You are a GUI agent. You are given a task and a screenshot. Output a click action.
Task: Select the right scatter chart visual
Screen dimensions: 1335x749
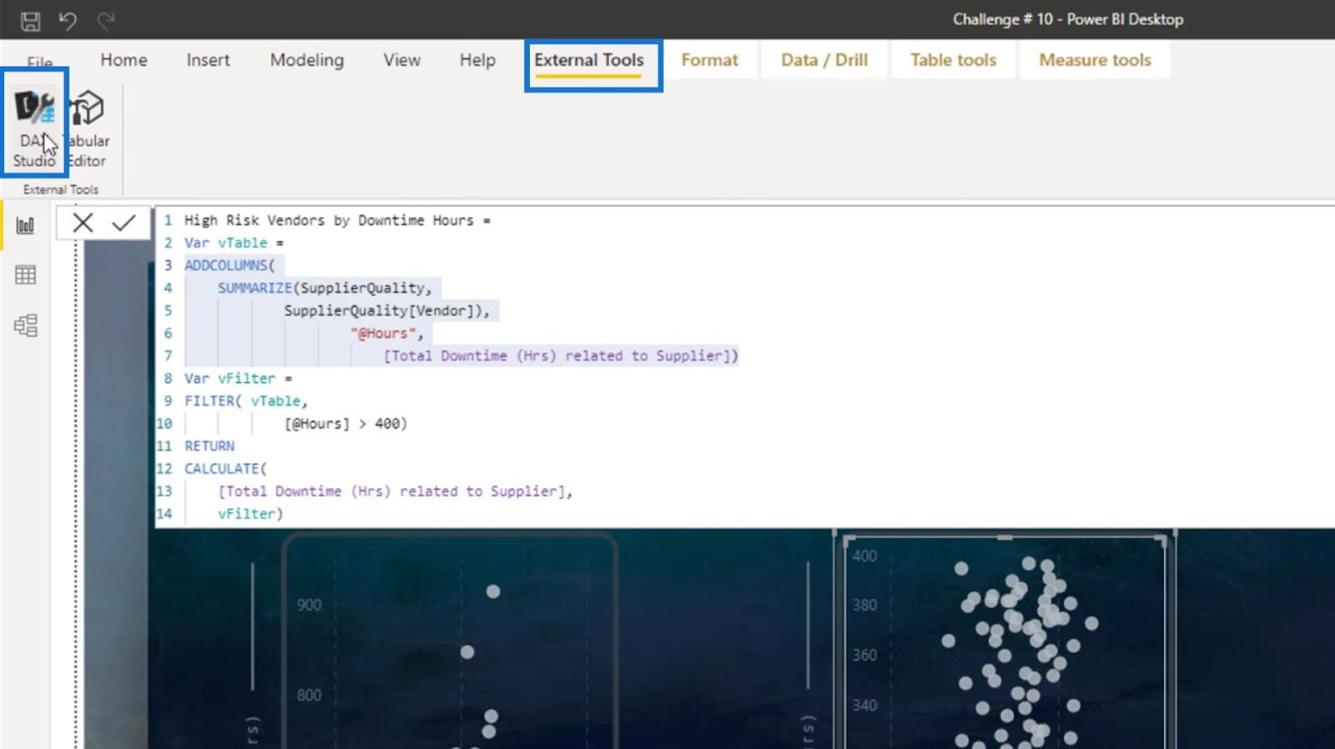click(x=1005, y=642)
